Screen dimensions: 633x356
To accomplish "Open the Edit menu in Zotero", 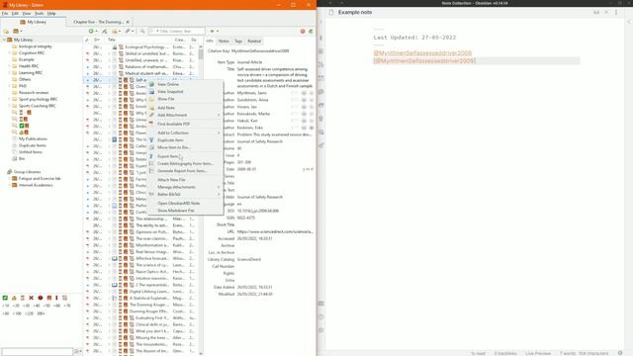I will 15,13.
